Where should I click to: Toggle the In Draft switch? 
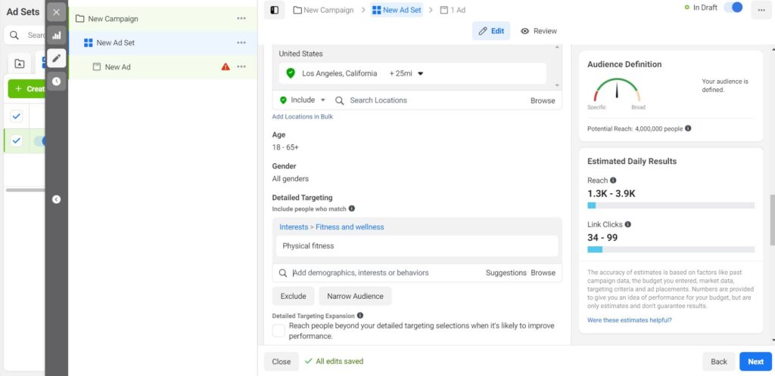coord(733,8)
